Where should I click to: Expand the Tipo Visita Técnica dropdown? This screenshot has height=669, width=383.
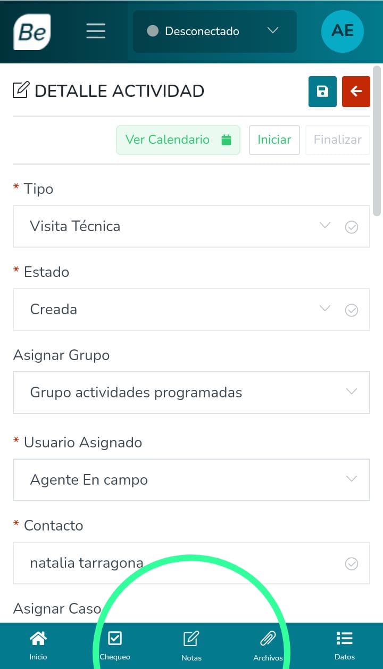tap(191, 226)
